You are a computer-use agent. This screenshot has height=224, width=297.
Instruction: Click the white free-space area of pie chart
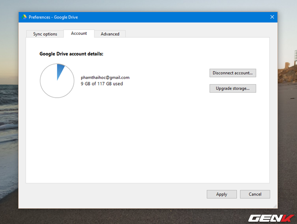pyautogui.click(x=55, y=86)
